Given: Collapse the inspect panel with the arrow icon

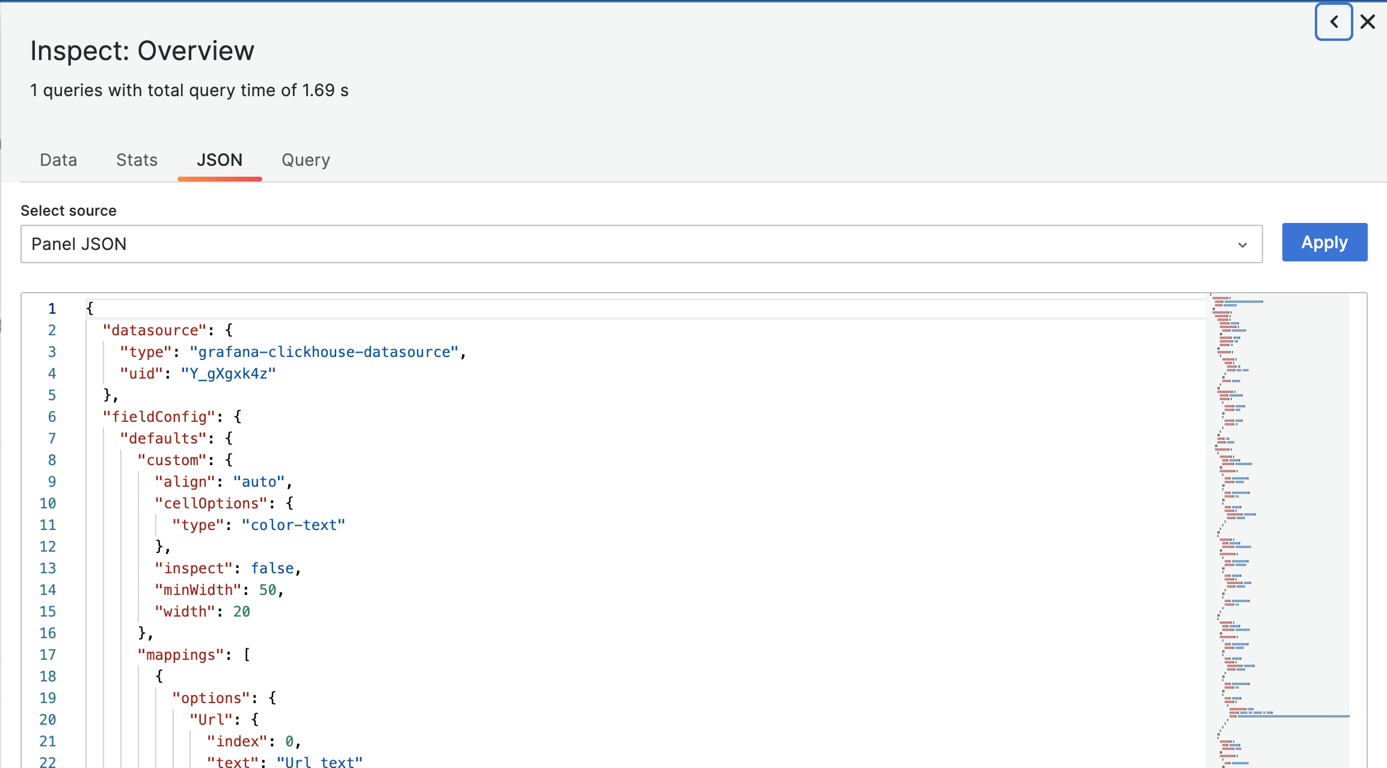Looking at the screenshot, I should pyautogui.click(x=1333, y=21).
